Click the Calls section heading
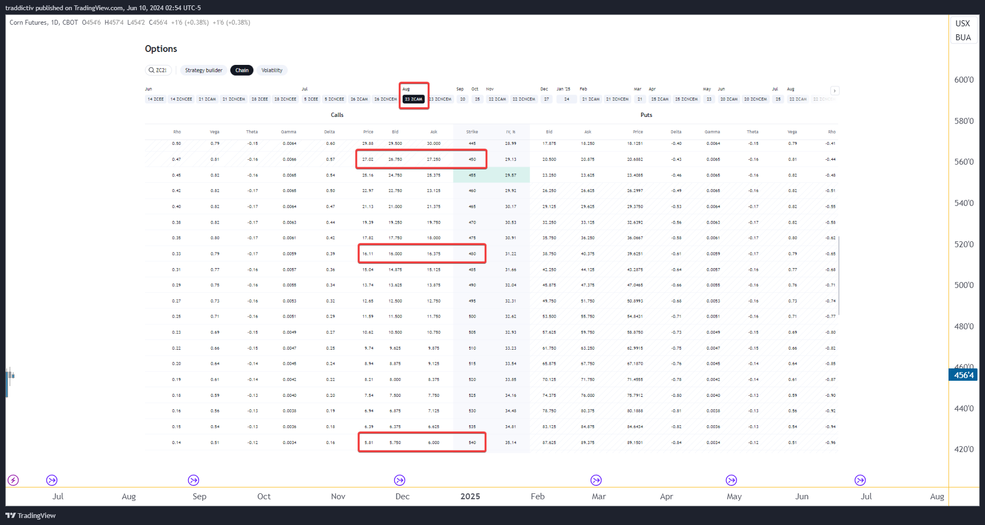 click(337, 115)
